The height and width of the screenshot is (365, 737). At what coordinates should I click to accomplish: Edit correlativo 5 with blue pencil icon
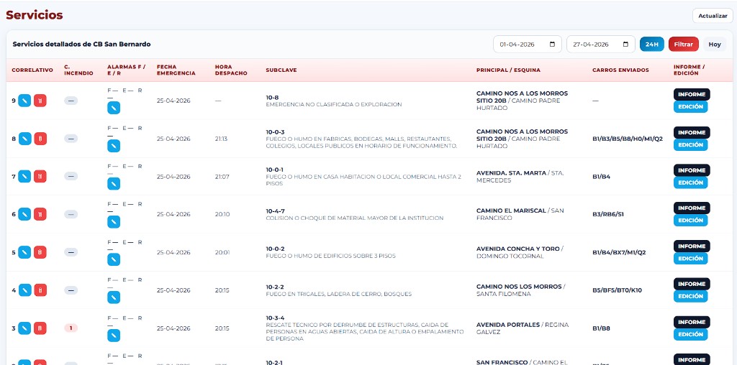click(24, 252)
